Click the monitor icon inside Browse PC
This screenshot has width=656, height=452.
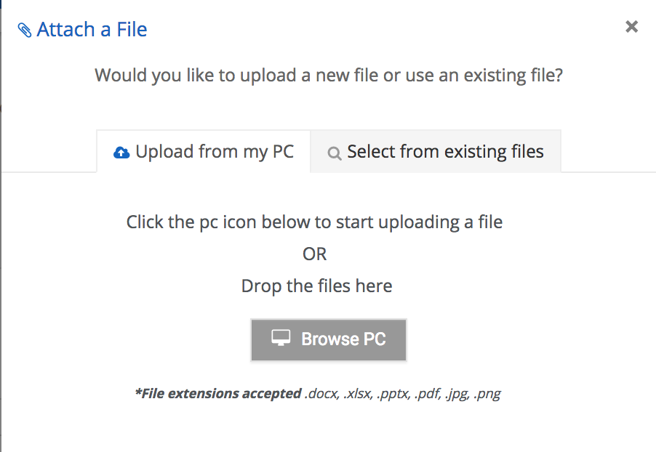281,338
